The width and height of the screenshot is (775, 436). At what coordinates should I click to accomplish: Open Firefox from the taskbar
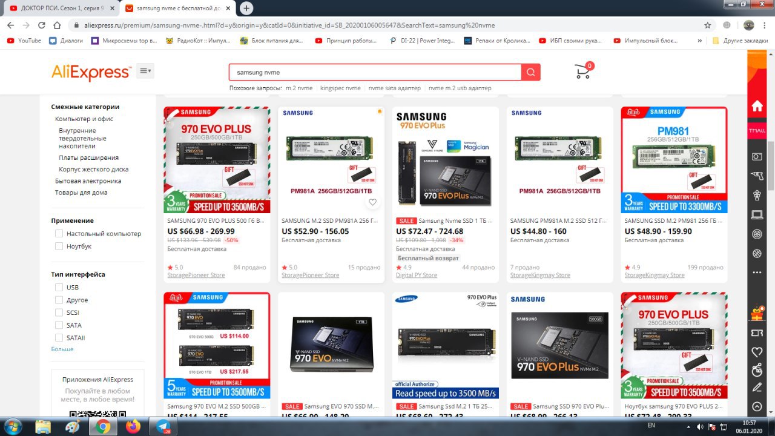tap(133, 426)
